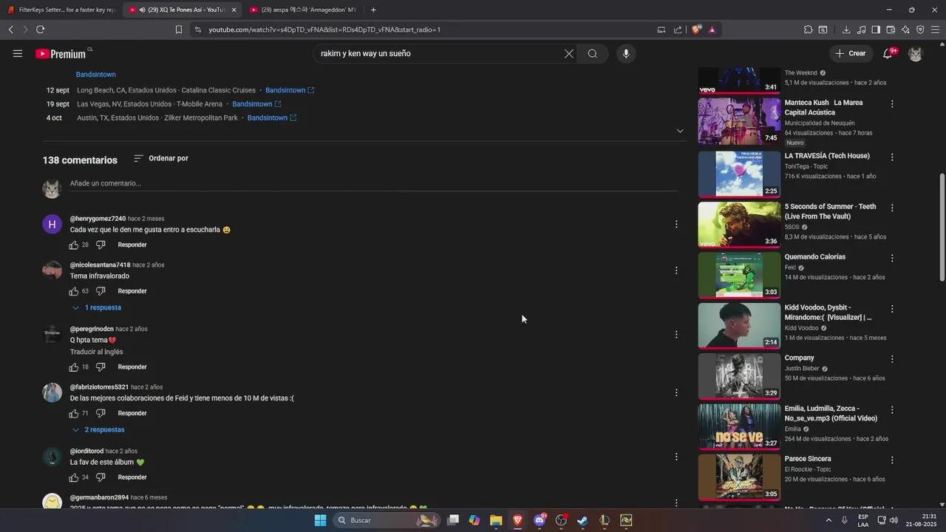This screenshot has height=532, width=946.
Task: Open a new browser tab
Action: 373,10
